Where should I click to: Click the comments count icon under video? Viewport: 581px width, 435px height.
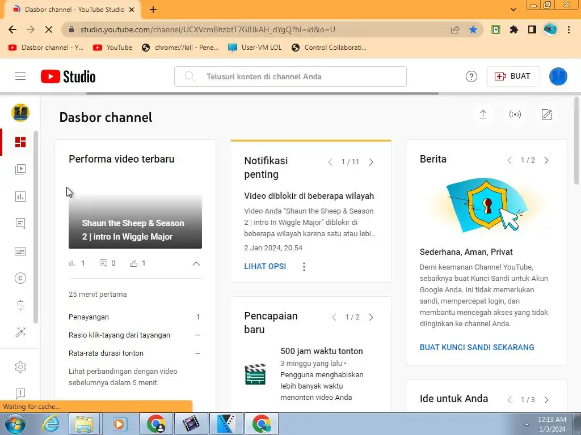(x=103, y=263)
